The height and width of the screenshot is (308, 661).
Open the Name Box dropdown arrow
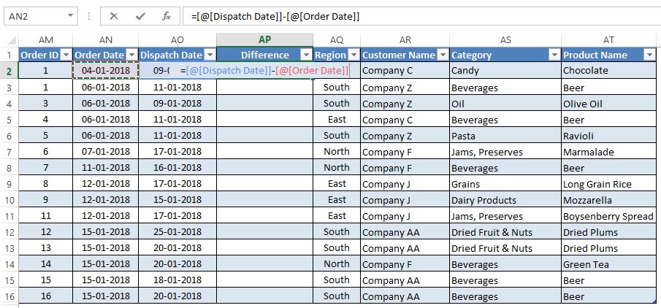[70, 17]
